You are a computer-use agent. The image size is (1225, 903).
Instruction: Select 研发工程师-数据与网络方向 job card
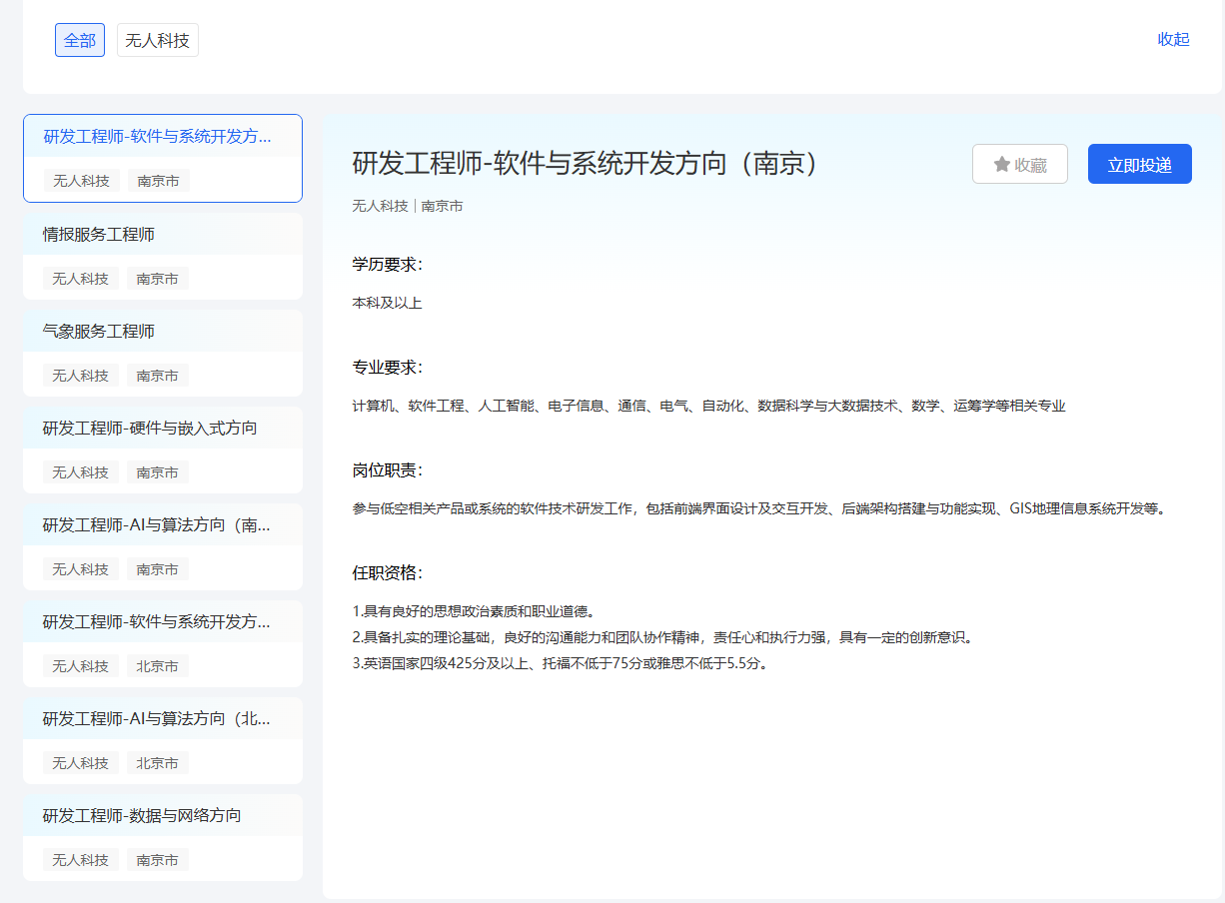click(x=142, y=816)
